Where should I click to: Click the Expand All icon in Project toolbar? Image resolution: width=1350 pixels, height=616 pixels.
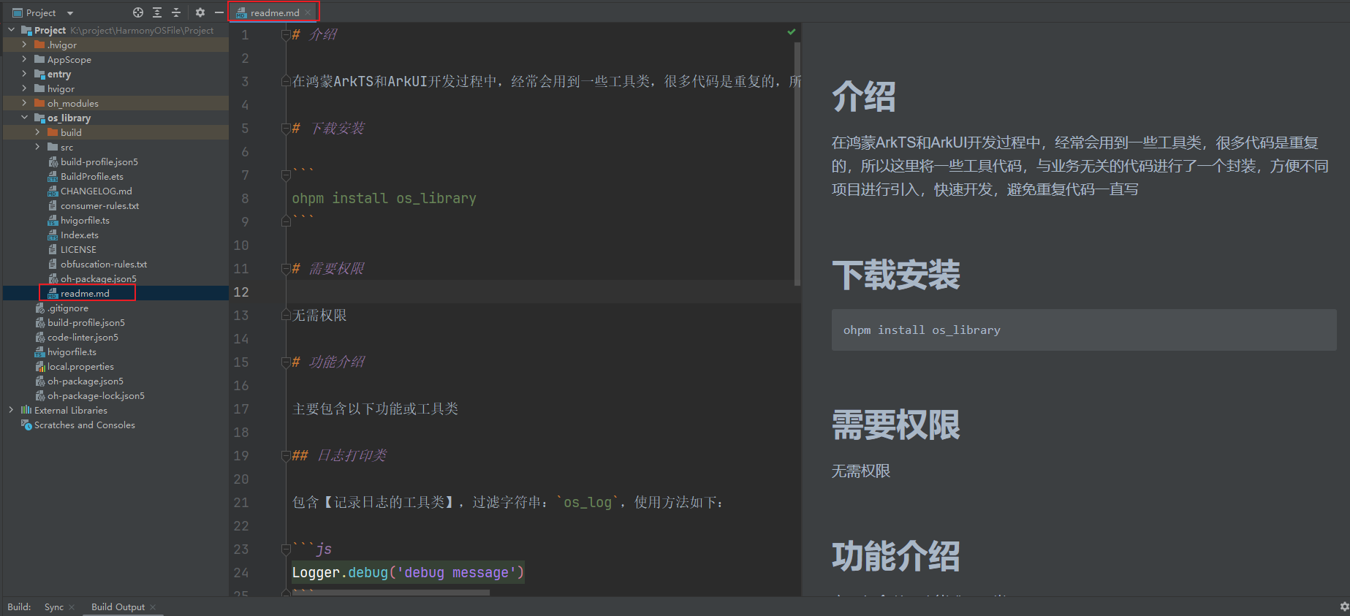[x=157, y=12]
